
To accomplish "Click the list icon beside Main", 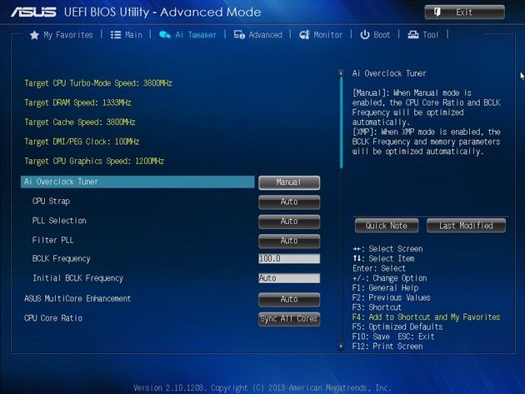I will (116, 35).
